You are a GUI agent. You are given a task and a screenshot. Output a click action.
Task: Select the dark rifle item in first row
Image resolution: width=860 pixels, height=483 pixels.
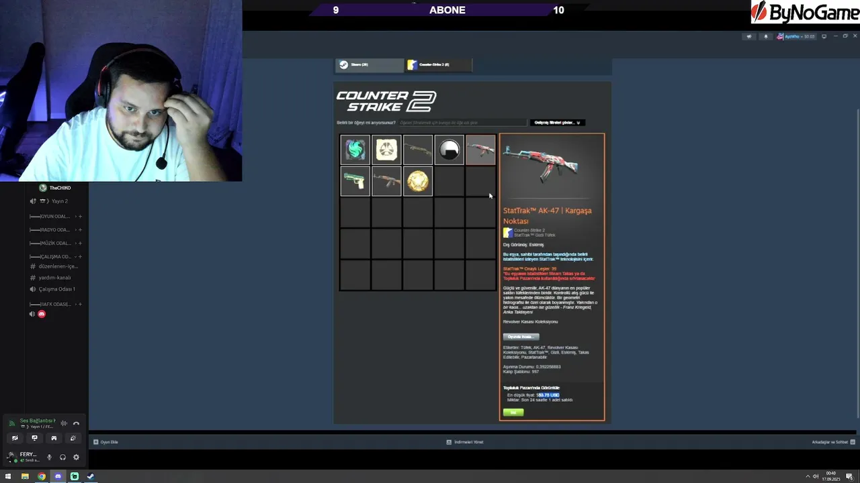[418, 150]
